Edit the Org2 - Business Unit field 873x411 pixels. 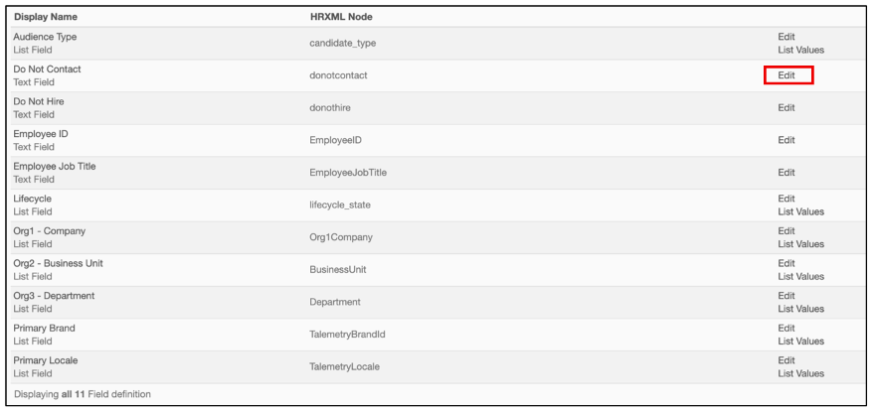click(786, 263)
